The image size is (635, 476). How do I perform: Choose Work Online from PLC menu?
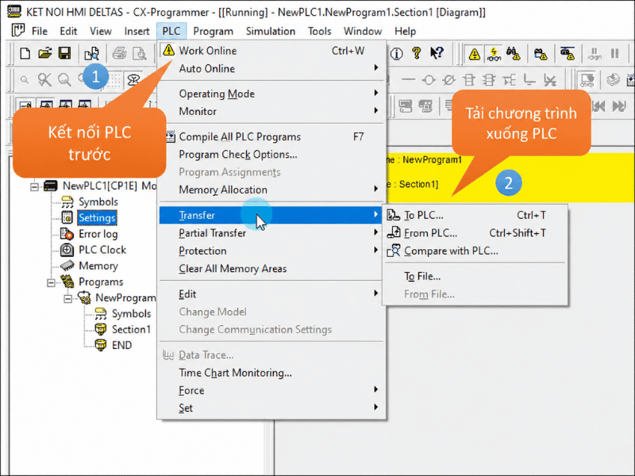tap(271, 51)
